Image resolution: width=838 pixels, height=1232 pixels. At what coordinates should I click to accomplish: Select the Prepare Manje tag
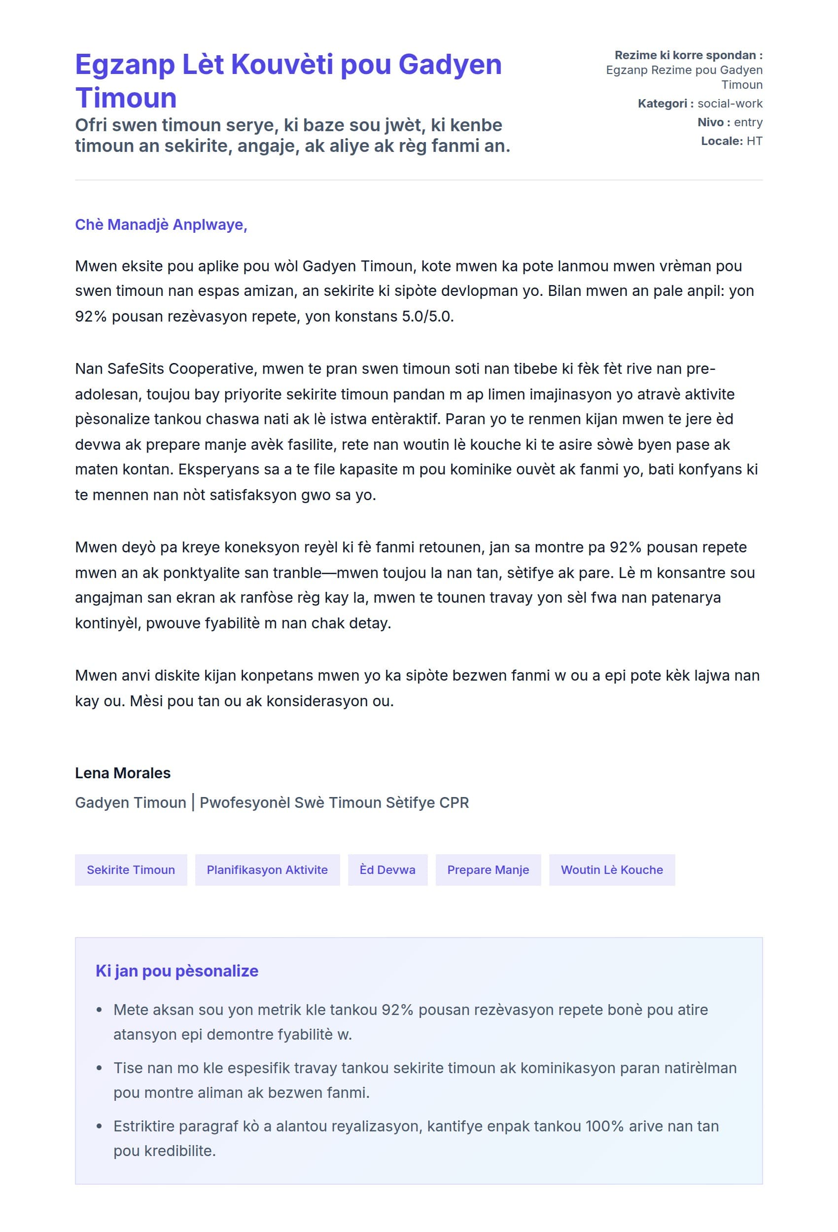coord(488,870)
